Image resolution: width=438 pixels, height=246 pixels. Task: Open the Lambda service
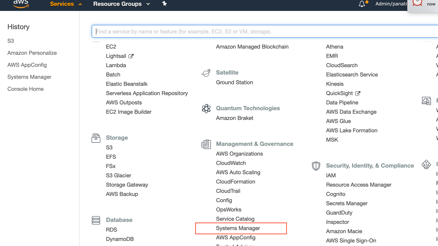click(116, 65)
